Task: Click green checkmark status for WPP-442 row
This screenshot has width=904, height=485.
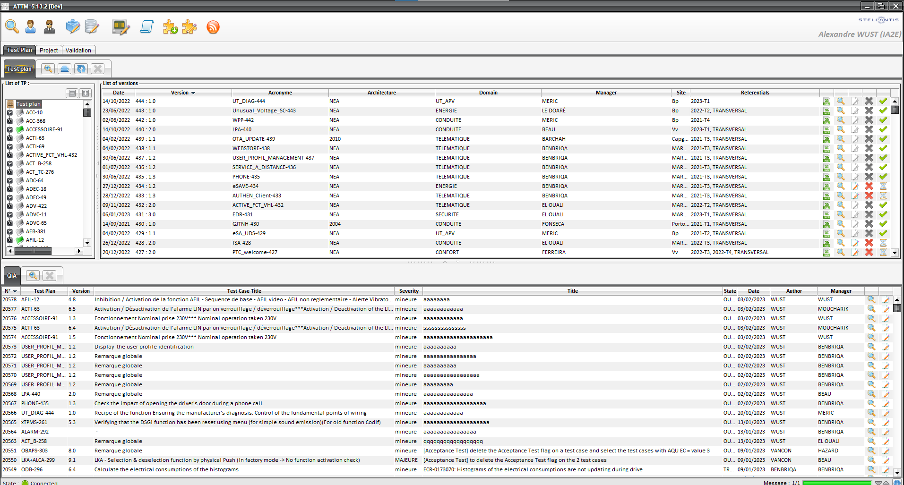Action: 883,120
